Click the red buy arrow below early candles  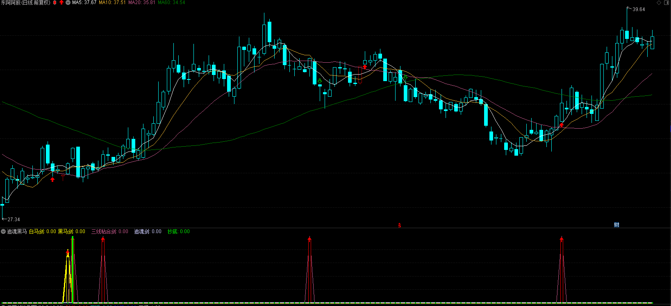pyautogui.click(x=52, y=179)
